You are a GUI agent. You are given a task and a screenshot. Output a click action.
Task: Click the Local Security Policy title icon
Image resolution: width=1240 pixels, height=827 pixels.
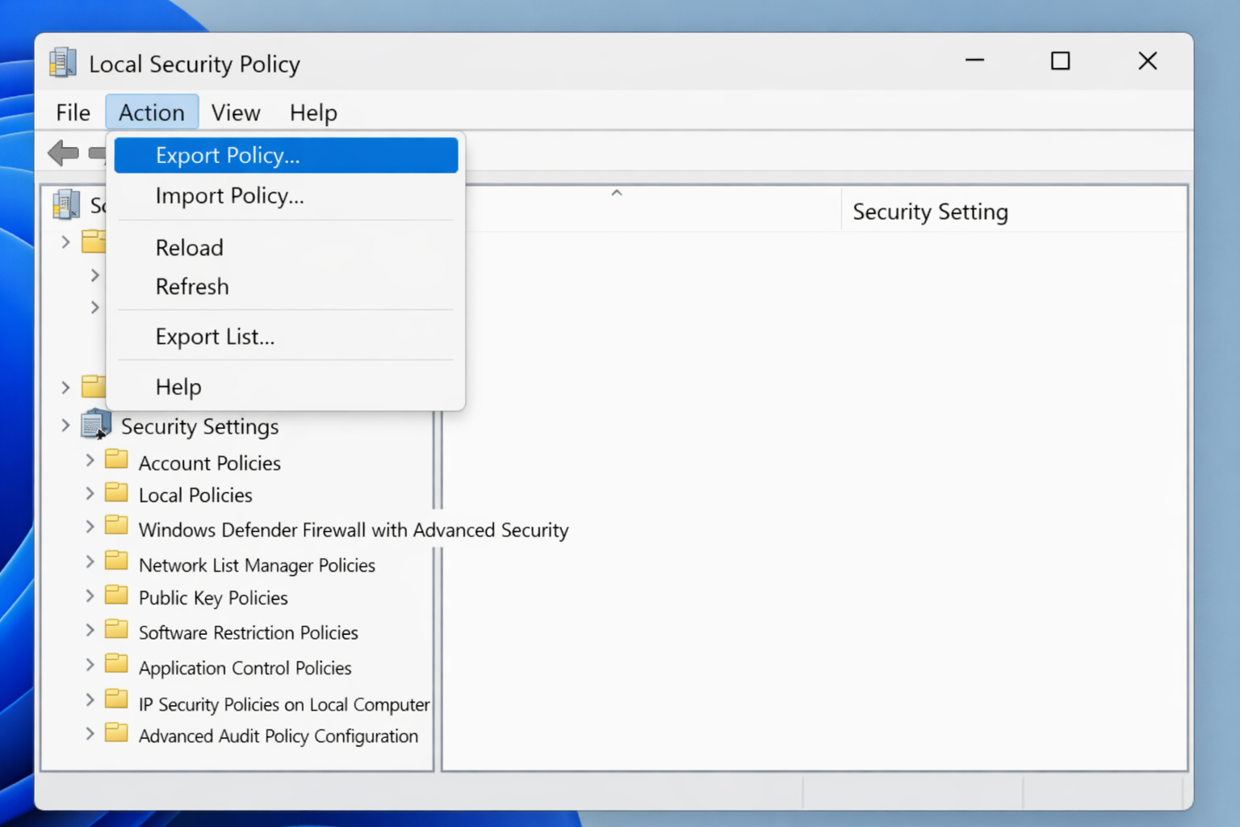click(63, 63)
